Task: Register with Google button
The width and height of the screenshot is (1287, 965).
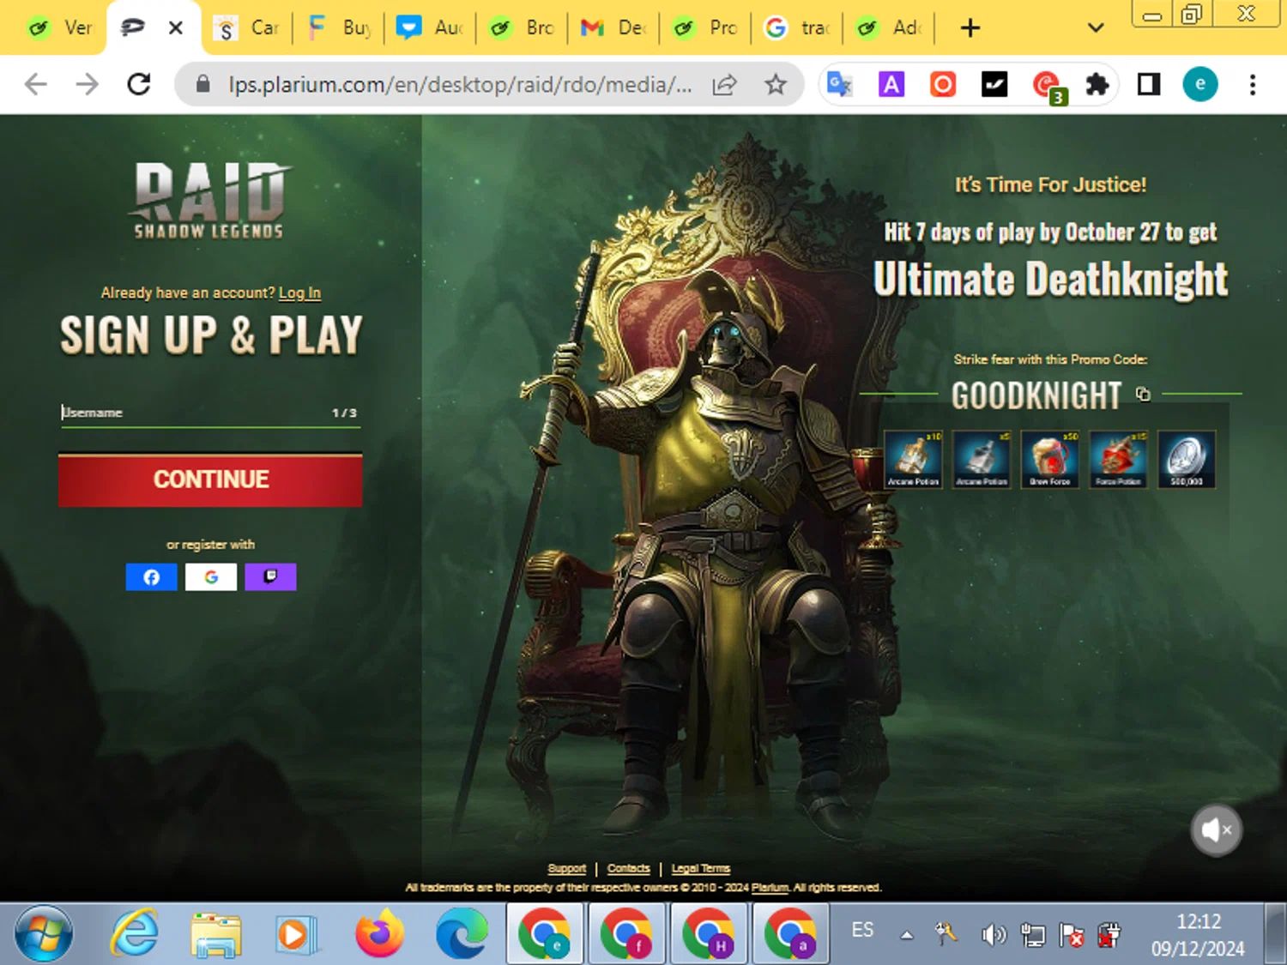Action: (211, 577)
